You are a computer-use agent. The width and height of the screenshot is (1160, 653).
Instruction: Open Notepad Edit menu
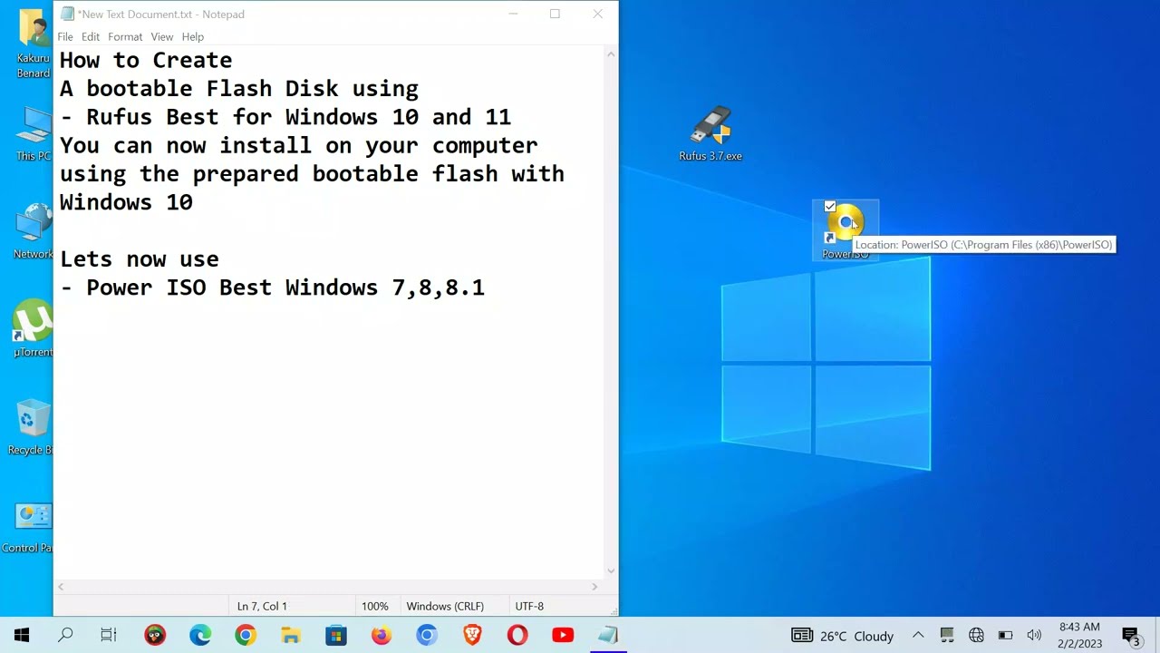(x=91, y=36)
